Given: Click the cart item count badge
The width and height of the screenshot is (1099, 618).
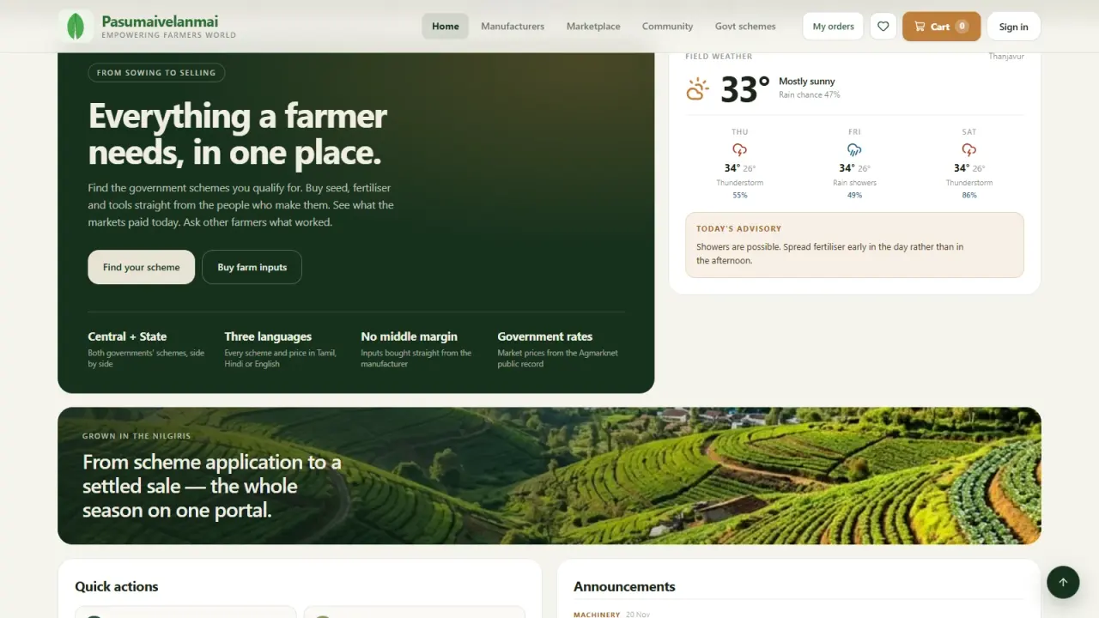Looking at the screenshot, I should point(962,27).
